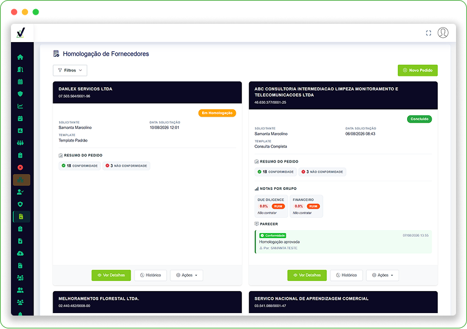Click the Novo Pedido button
467x329 pixels.
pyautogui.click(x=418, y=70)
